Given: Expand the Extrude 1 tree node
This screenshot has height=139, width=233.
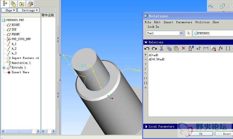Looking at the screenshot, I should pos(4,68).
